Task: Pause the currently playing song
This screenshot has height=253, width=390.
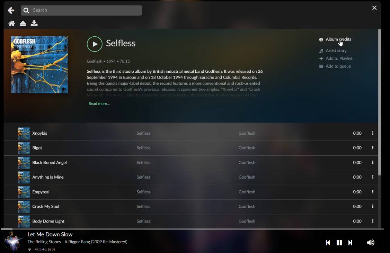Action: coord(339,243)
